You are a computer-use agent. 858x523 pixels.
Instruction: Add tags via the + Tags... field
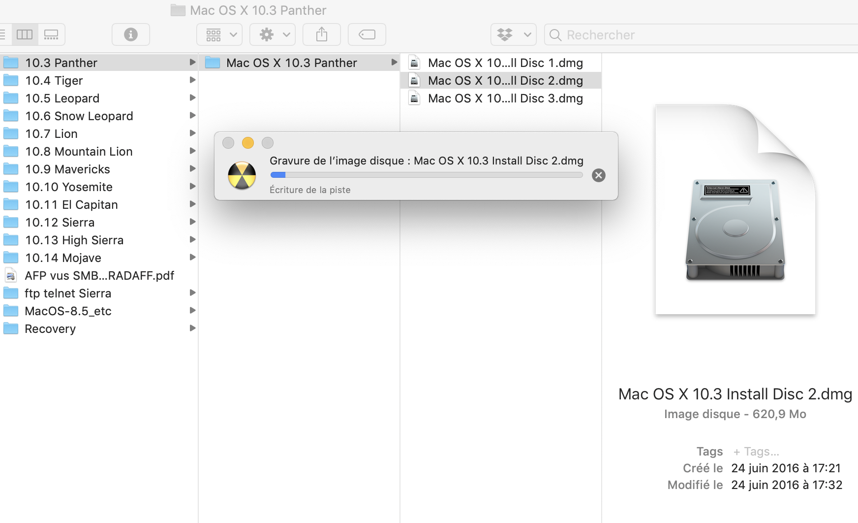pyautogui.click(x=756, y=452)
